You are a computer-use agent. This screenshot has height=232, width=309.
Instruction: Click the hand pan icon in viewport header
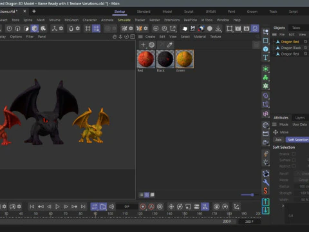pyautogui.click(x=115, y=37)
